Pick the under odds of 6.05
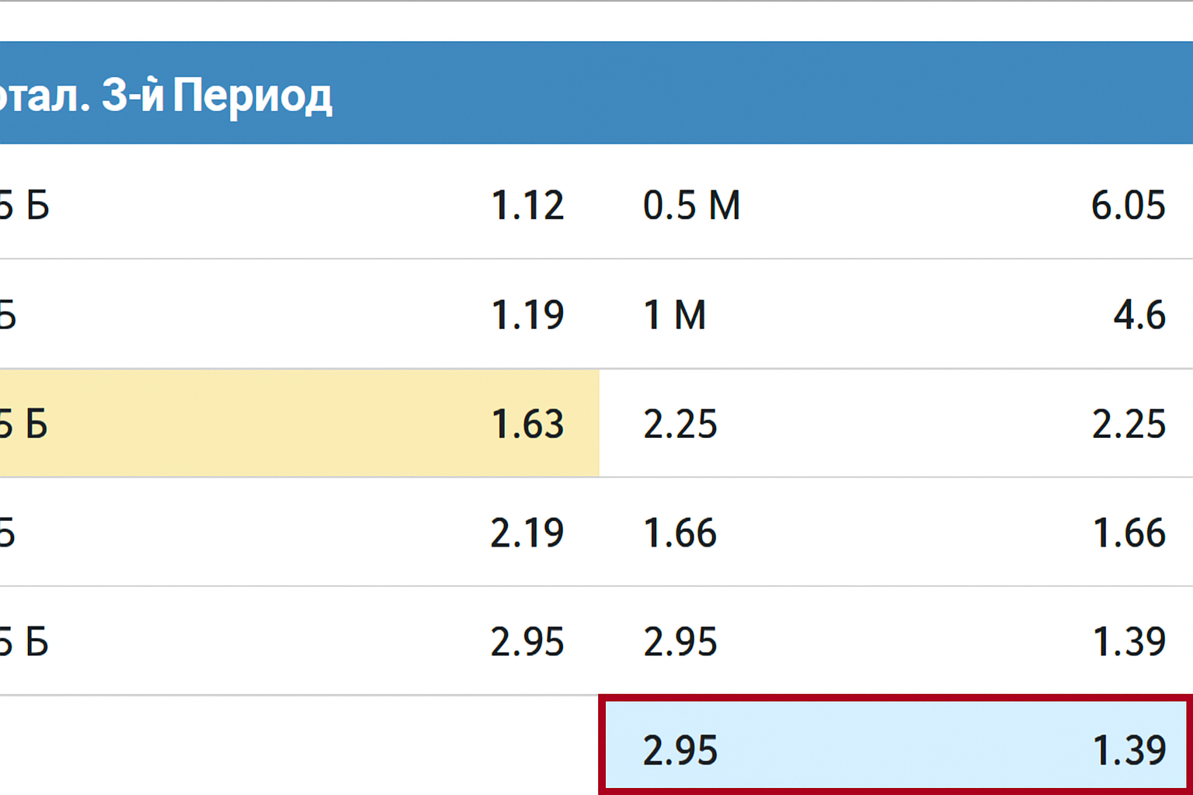The image size is (1193, 795). (1128, 206)
